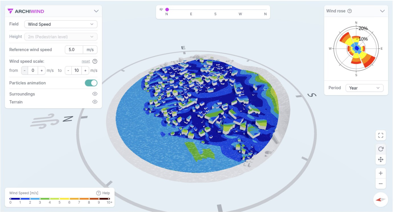Hide the Surroundings layer with eye icon
Image resolution: width=394 pixels, height=212 pixels.
(x=95, y=94)
